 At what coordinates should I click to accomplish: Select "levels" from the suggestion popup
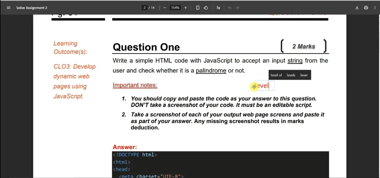[x=291, y=75]
